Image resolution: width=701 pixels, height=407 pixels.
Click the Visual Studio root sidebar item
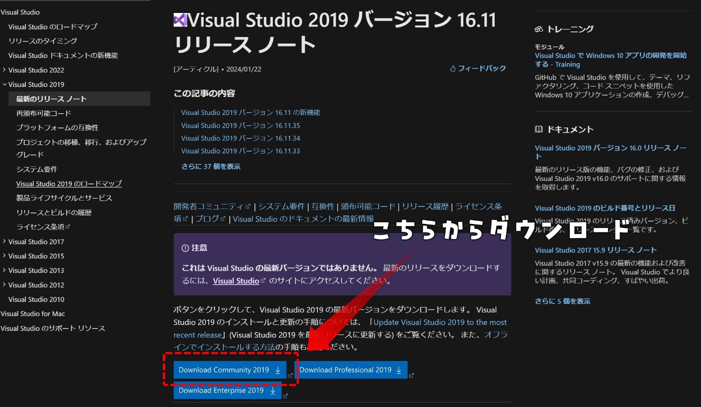tap(20, 12)
